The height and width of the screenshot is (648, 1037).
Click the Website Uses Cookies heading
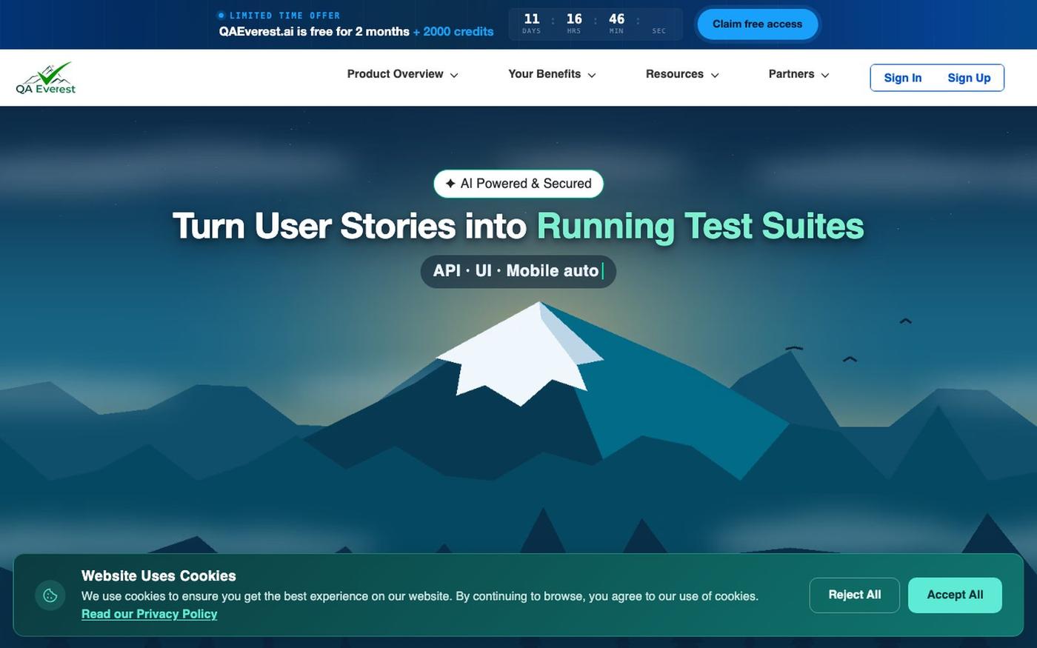point(159,576)
